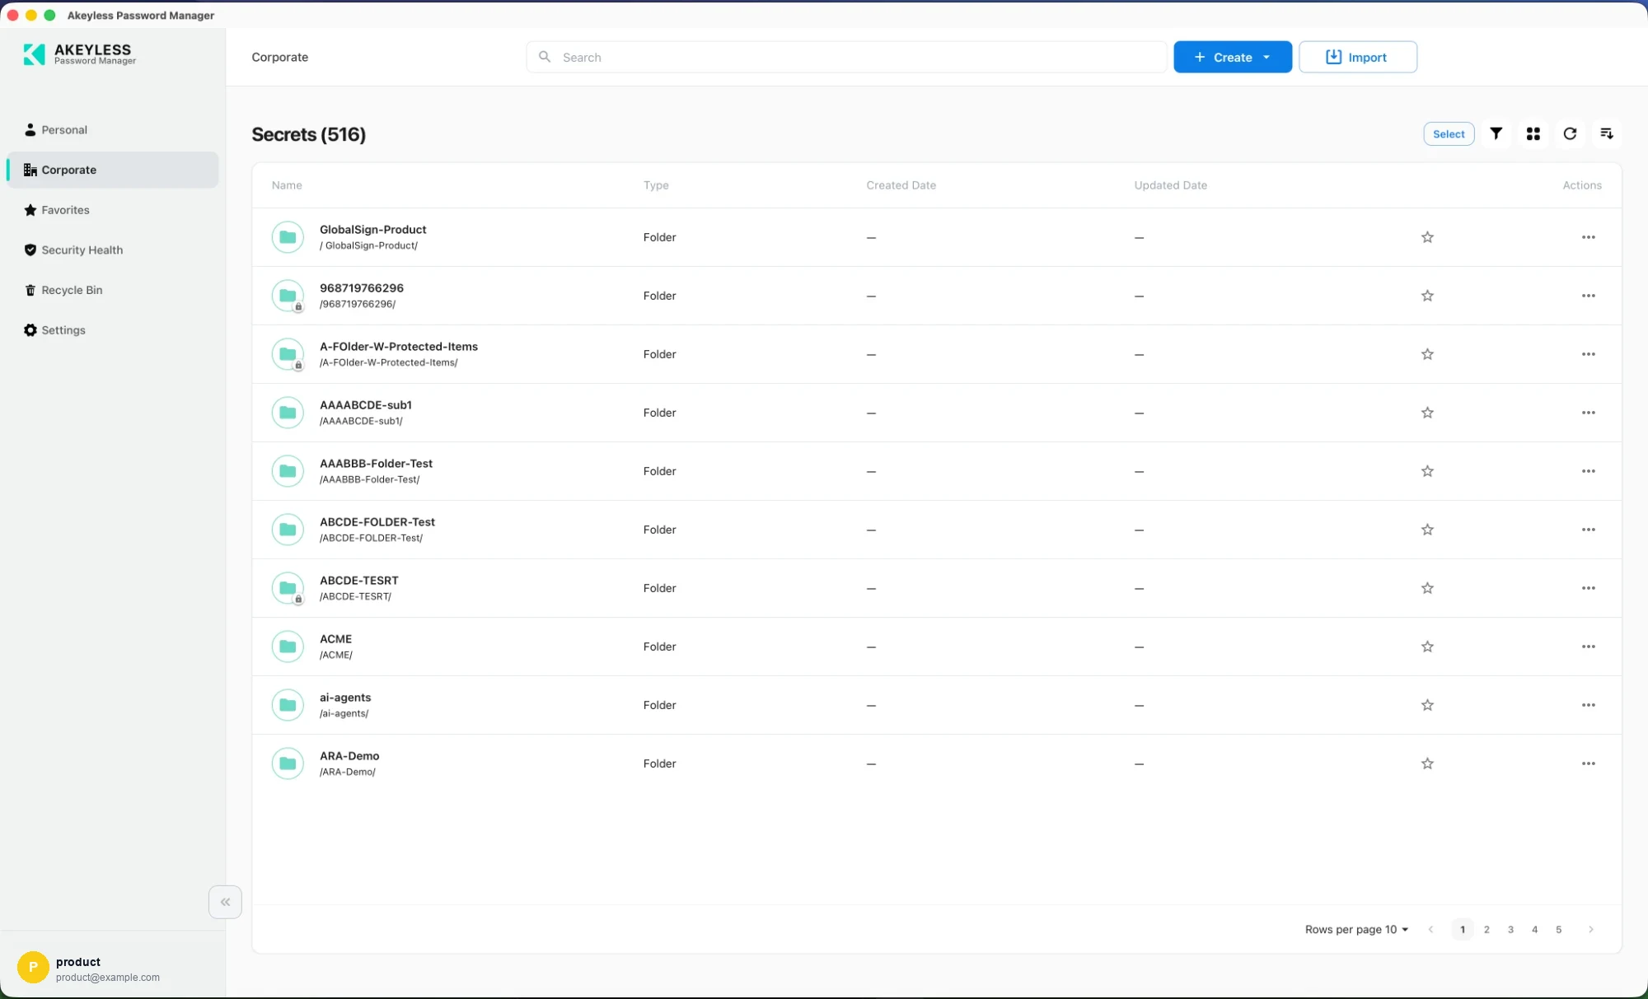Favorite the AAAABCDE-sub1 folder star
Image resolution: width=1648 pixels, height=999 pixels.
[1427, 413]
